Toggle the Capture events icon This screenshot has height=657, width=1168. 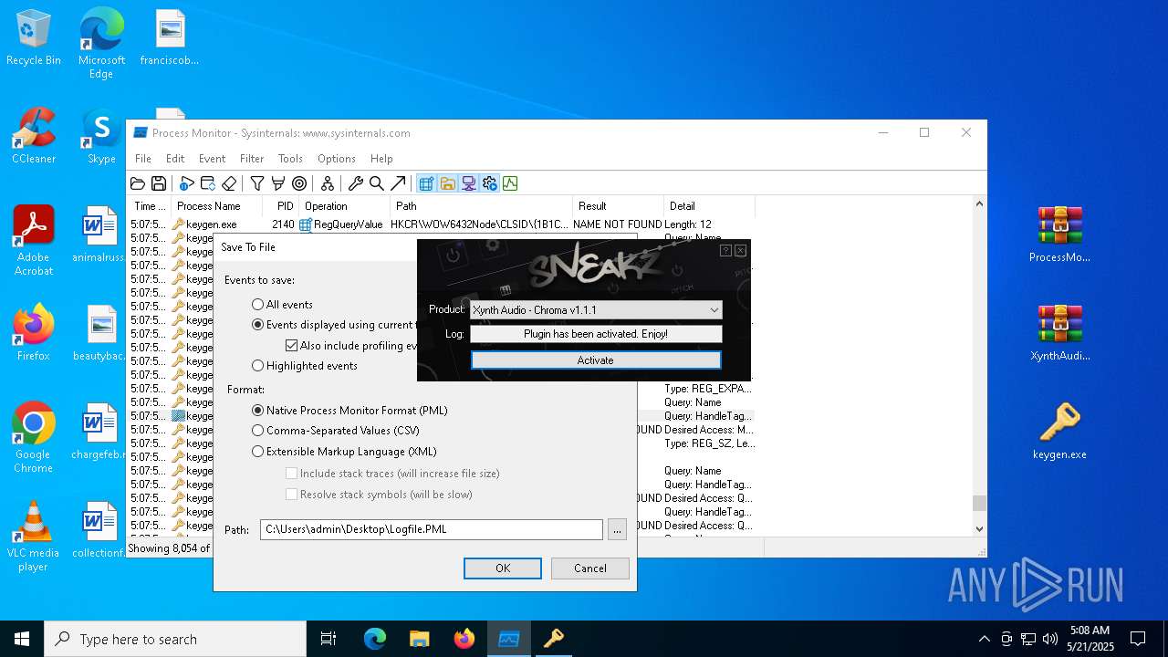pos(187,183)
